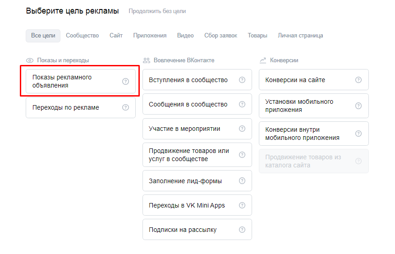
Task: Switch to the Сообщество tab
Action: [82, 36]
